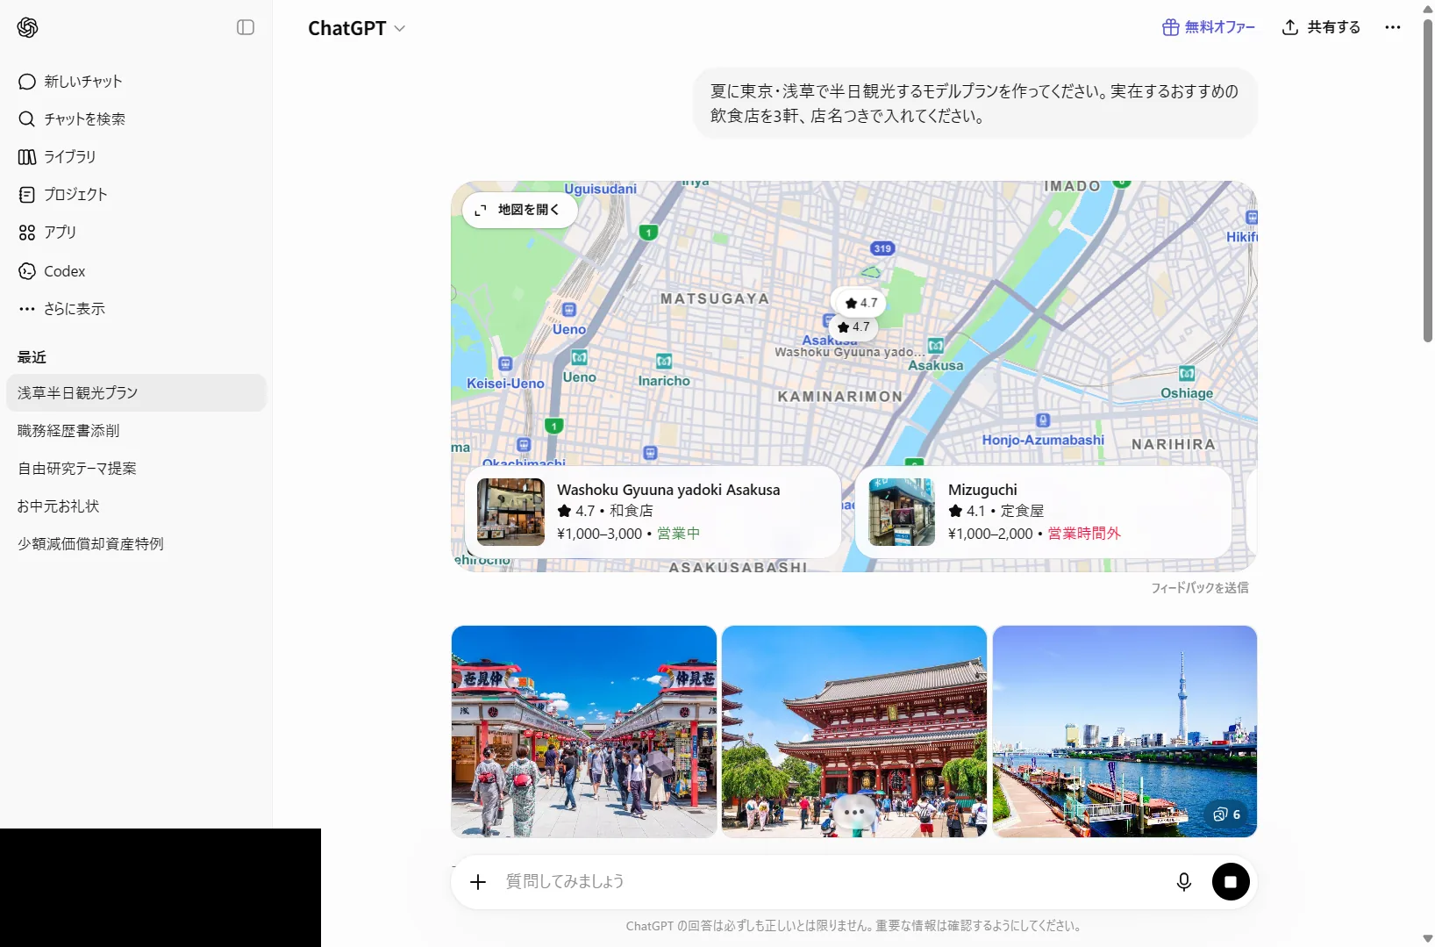
Task: Open the Library (ライブラリ)
Action: pyautogui.click(x=136, y=157)
